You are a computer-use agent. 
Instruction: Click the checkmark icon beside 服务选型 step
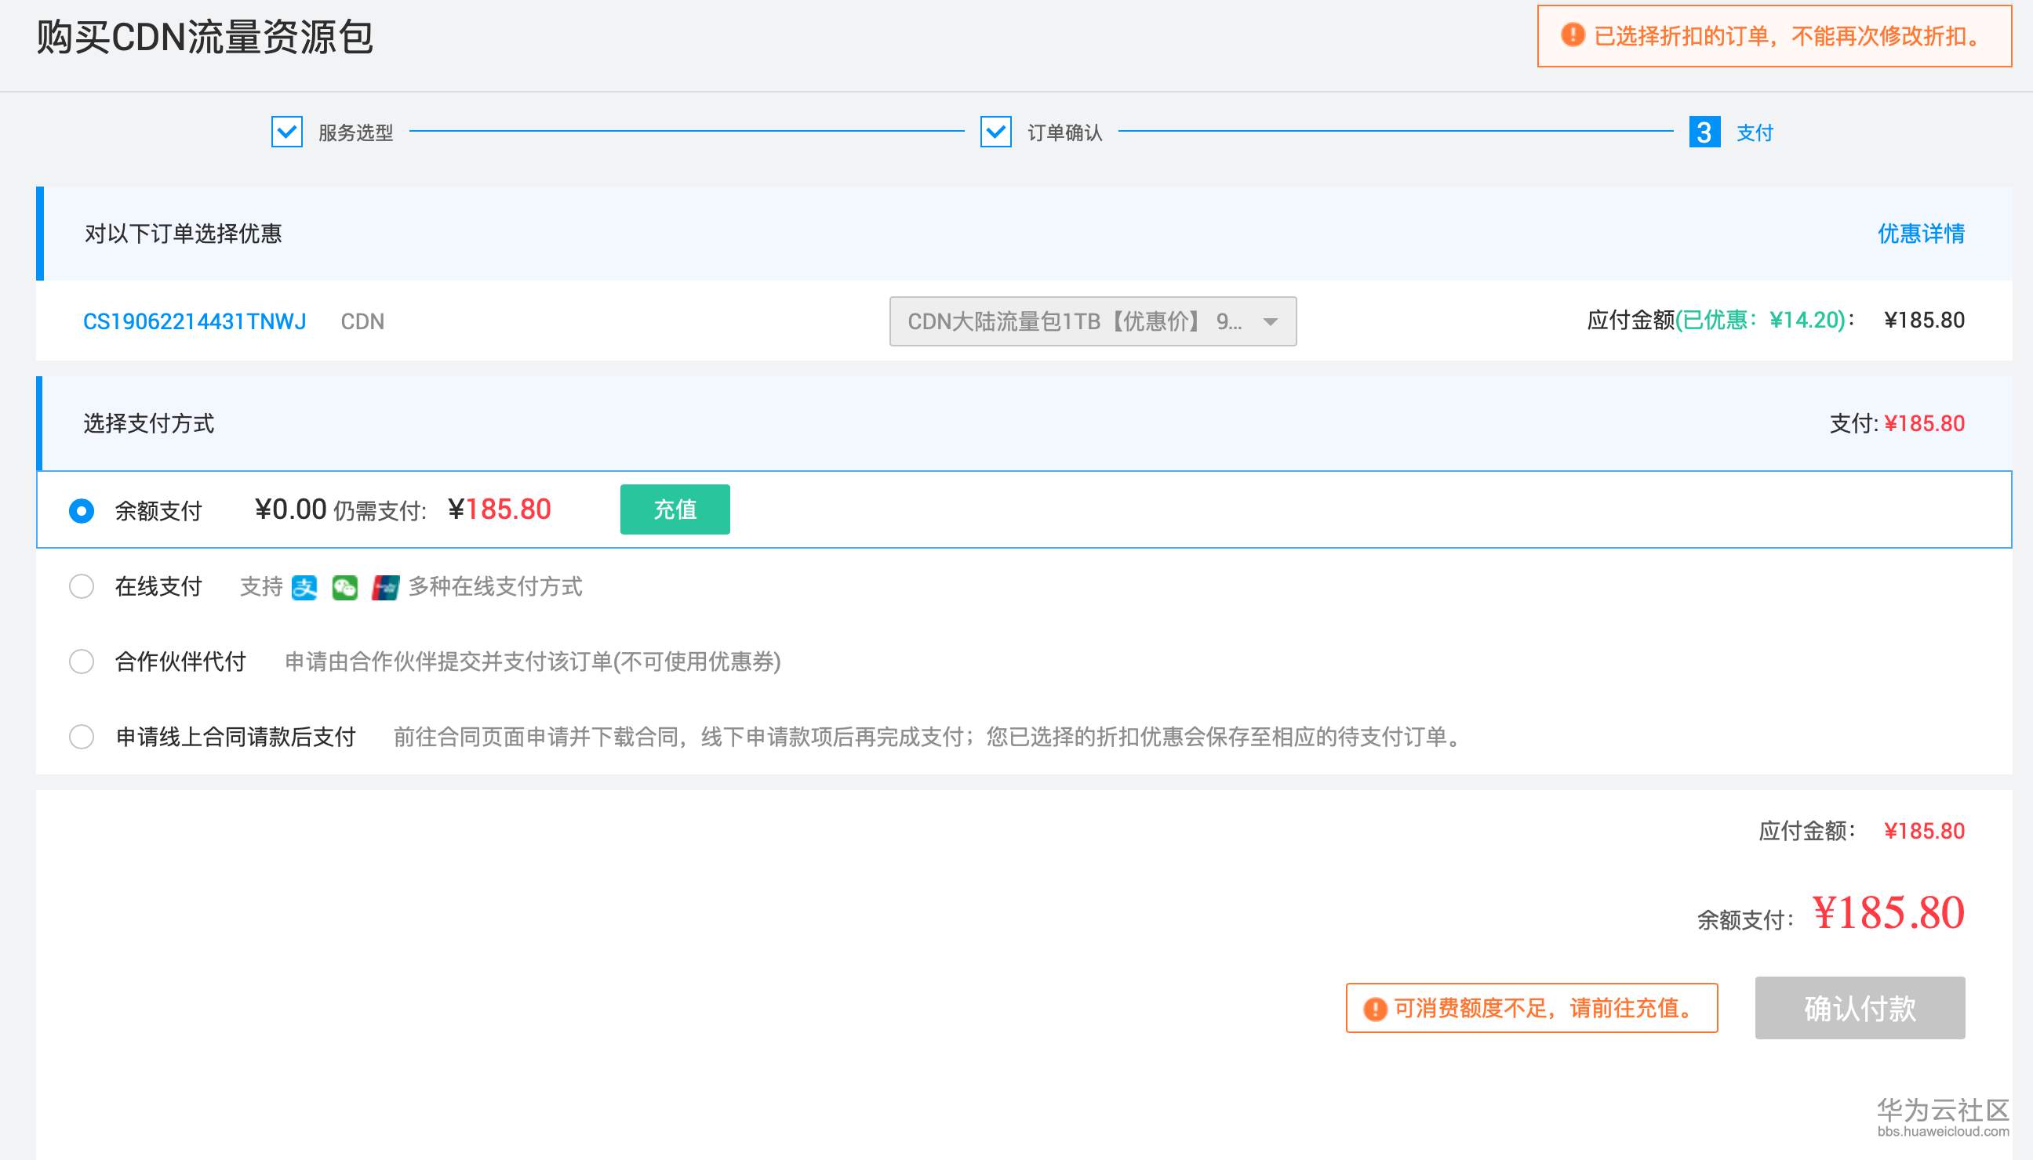click(285, 132)
